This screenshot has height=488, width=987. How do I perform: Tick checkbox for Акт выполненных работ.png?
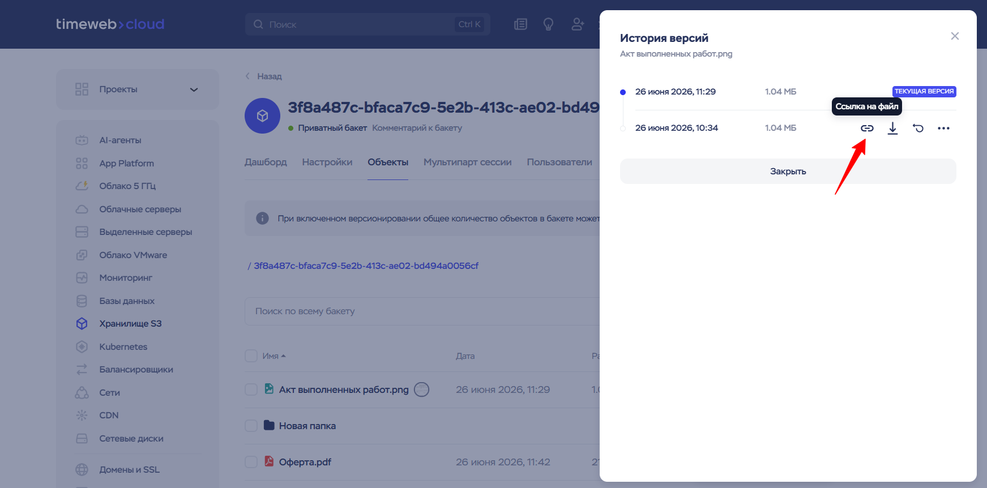251,389
